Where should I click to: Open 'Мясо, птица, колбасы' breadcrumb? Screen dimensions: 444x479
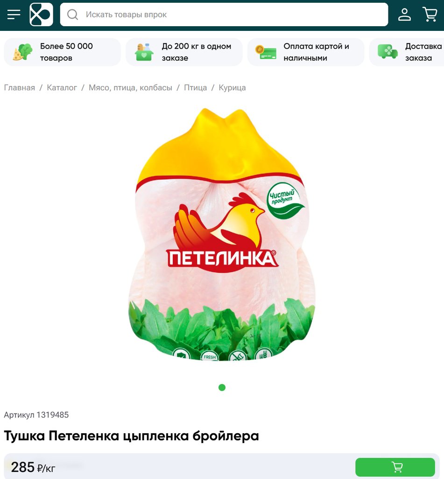pos(131,87)
